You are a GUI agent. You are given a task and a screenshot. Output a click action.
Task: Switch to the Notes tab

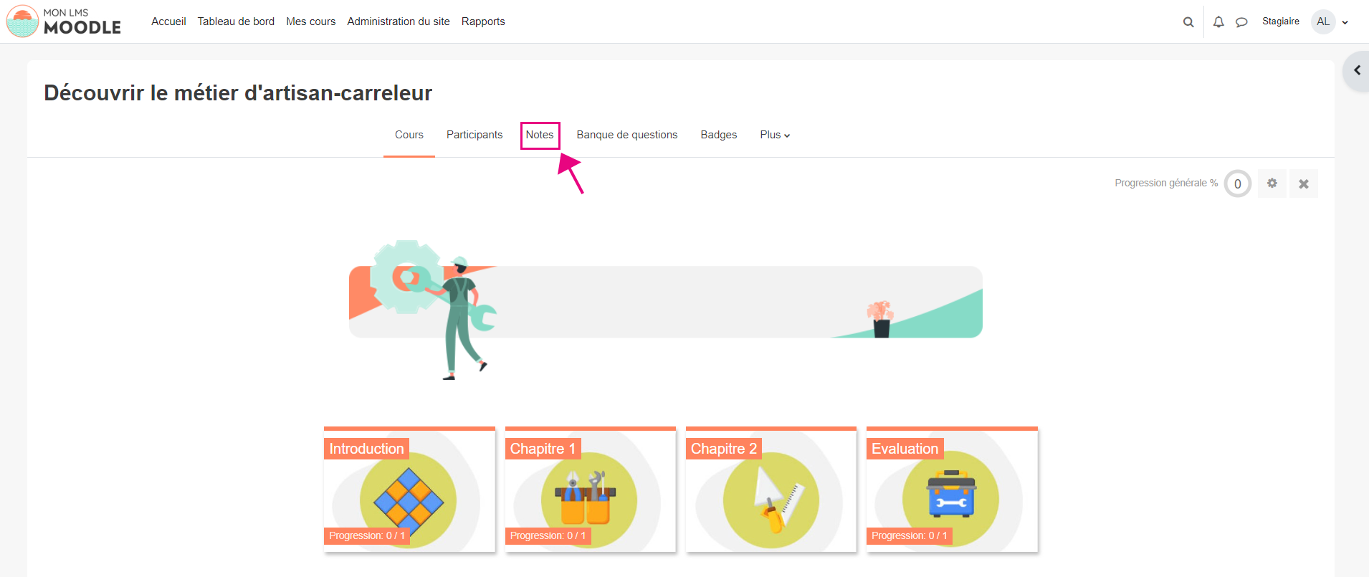pyautogui.click(x=540, y=135)
